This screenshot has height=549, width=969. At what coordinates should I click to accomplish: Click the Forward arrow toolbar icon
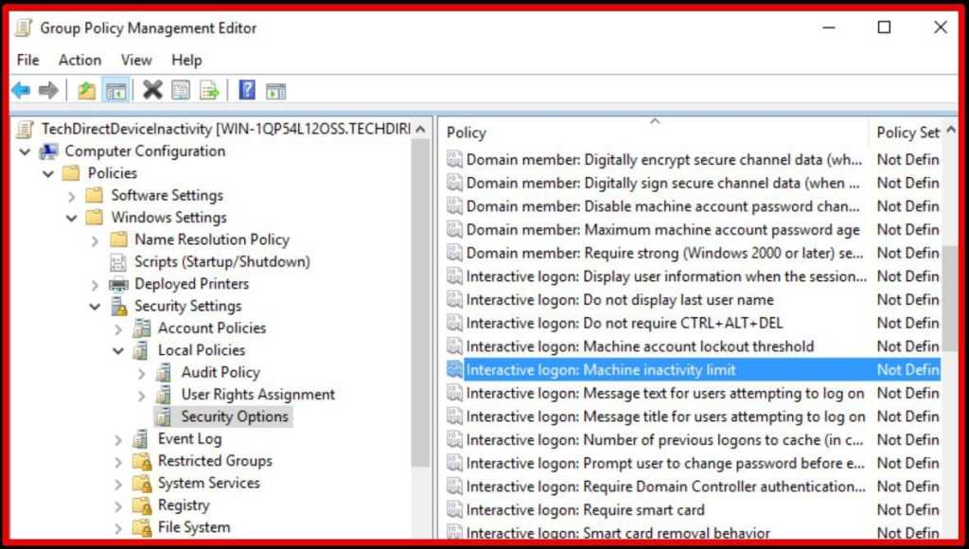pyautogui.click(x=47, y=91)
